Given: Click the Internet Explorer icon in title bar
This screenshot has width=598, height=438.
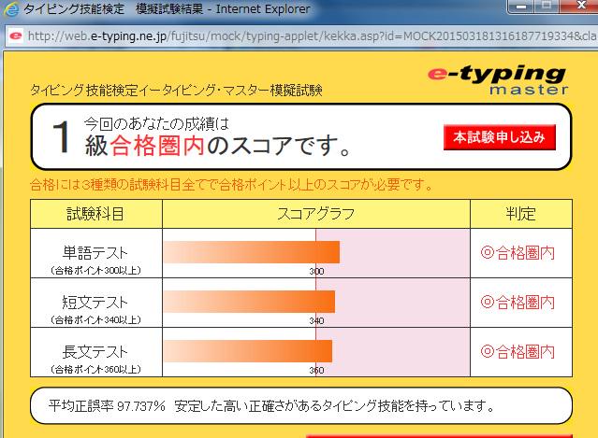Looking at the screenshot, I should click(x=10, y=9).
